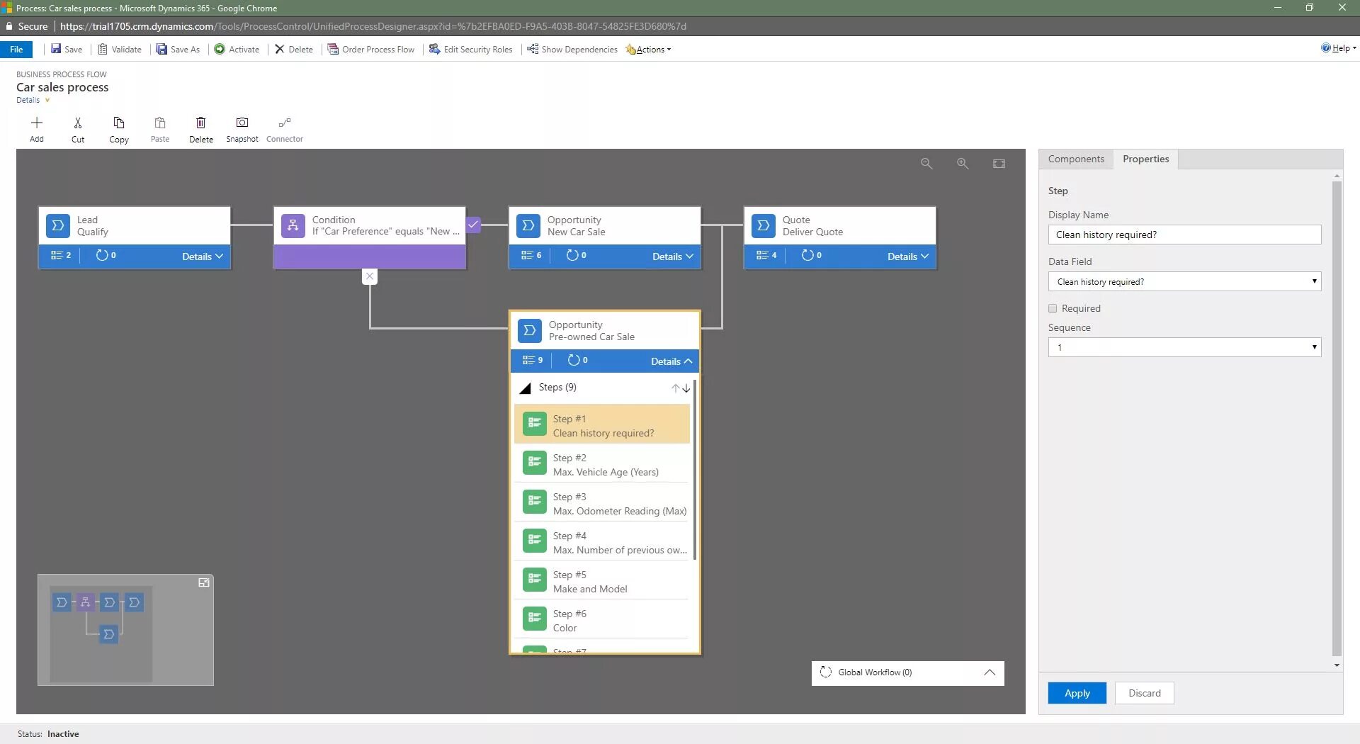The width and height of the screenshot is (1360, 744).
Task: Select the Lead Qualify stage icon
Action: (x=58, y=225)
